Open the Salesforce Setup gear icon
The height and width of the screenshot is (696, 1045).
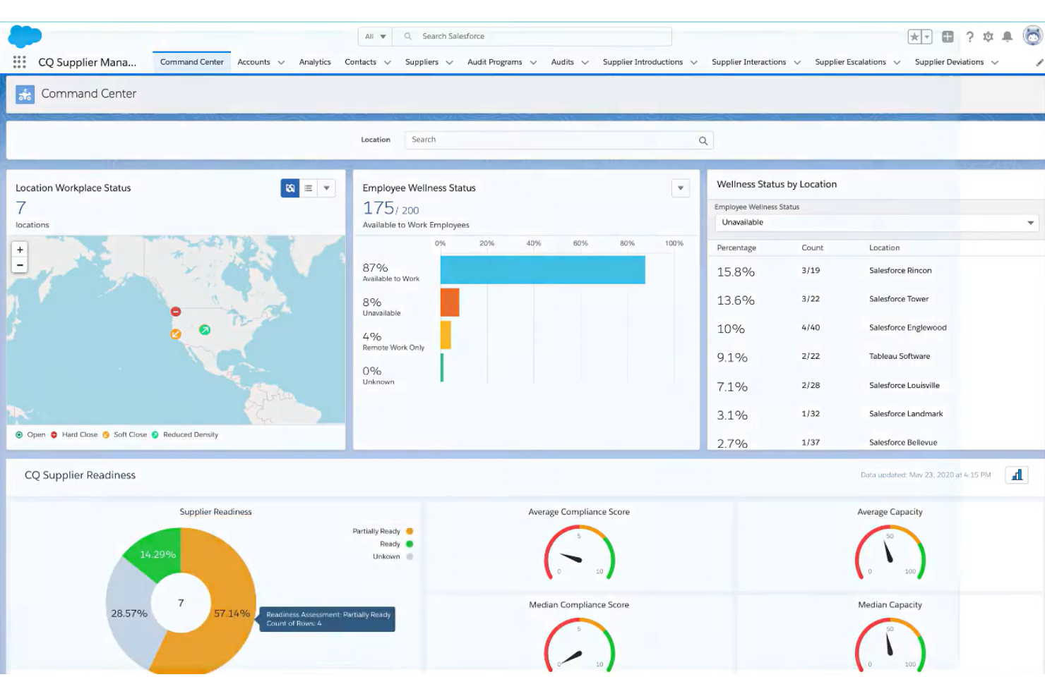click(988, 37)
